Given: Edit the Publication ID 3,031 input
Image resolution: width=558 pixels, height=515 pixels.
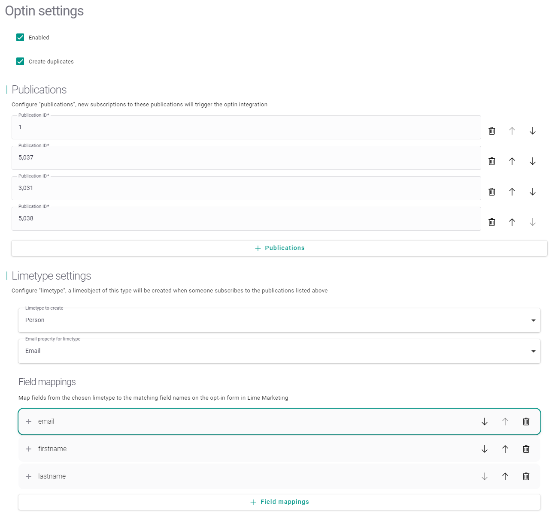Looking at the screenshot, I should [246, 188].
